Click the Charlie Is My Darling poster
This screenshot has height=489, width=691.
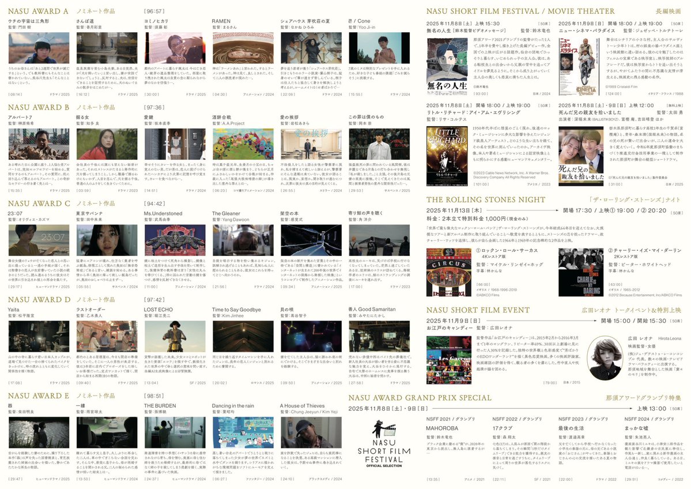[x=581, y=272]
